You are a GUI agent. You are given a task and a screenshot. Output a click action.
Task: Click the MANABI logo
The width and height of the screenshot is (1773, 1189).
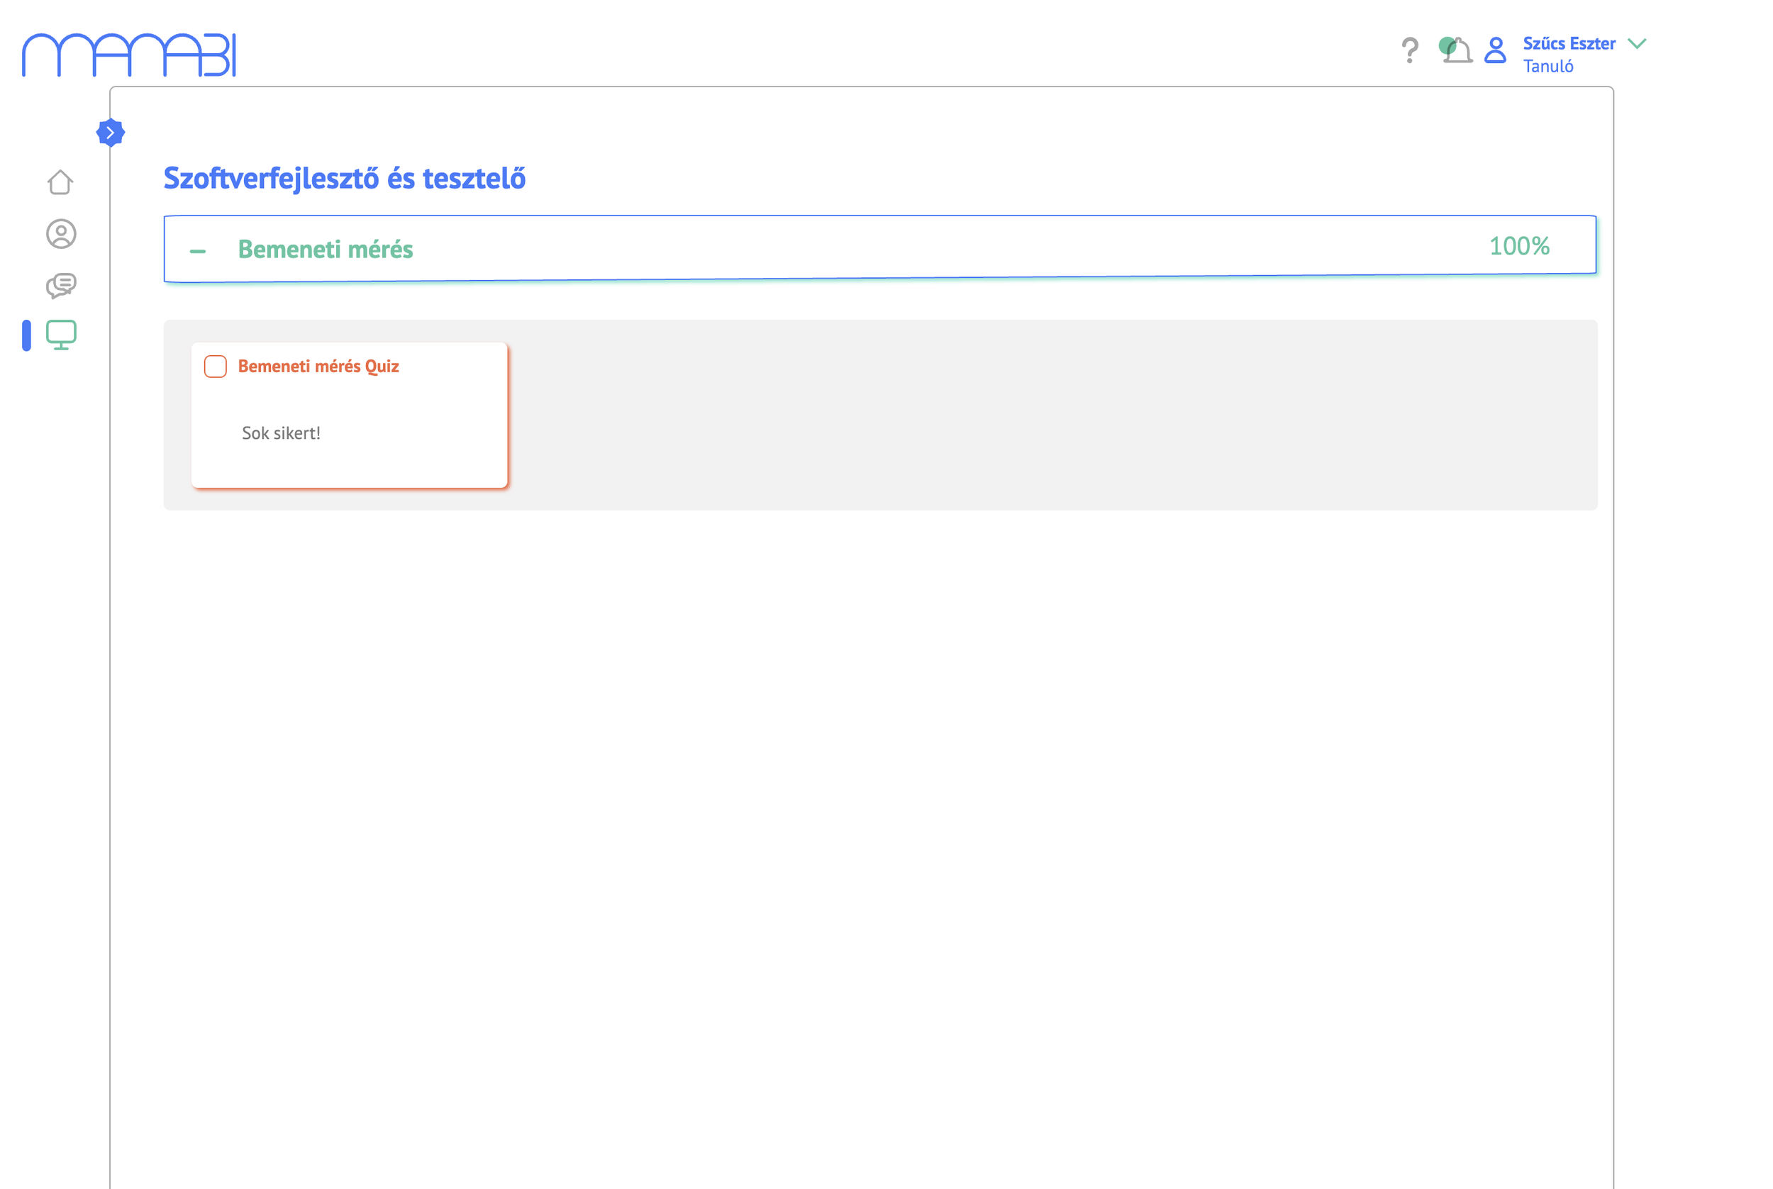coord(129,53)
